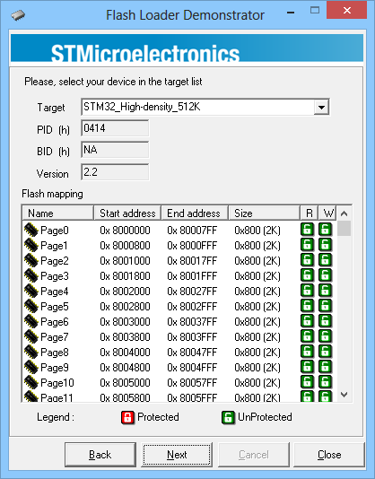The width and height of the screenshot is (375, 479).
Task: Click the red Protected legend lock icon
Action: [127, 418]
